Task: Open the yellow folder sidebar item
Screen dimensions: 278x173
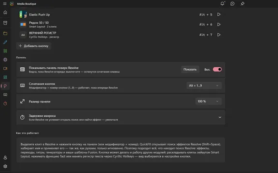Action: [5, 33]
